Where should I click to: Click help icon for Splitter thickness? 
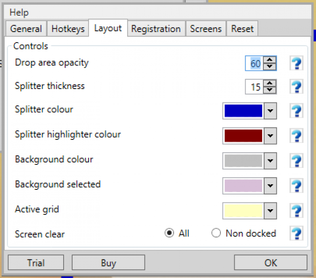pos(297,87)
